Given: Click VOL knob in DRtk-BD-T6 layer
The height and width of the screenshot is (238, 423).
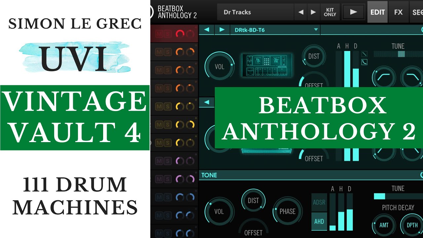Looking at the screenshot, I should [220, 66].
